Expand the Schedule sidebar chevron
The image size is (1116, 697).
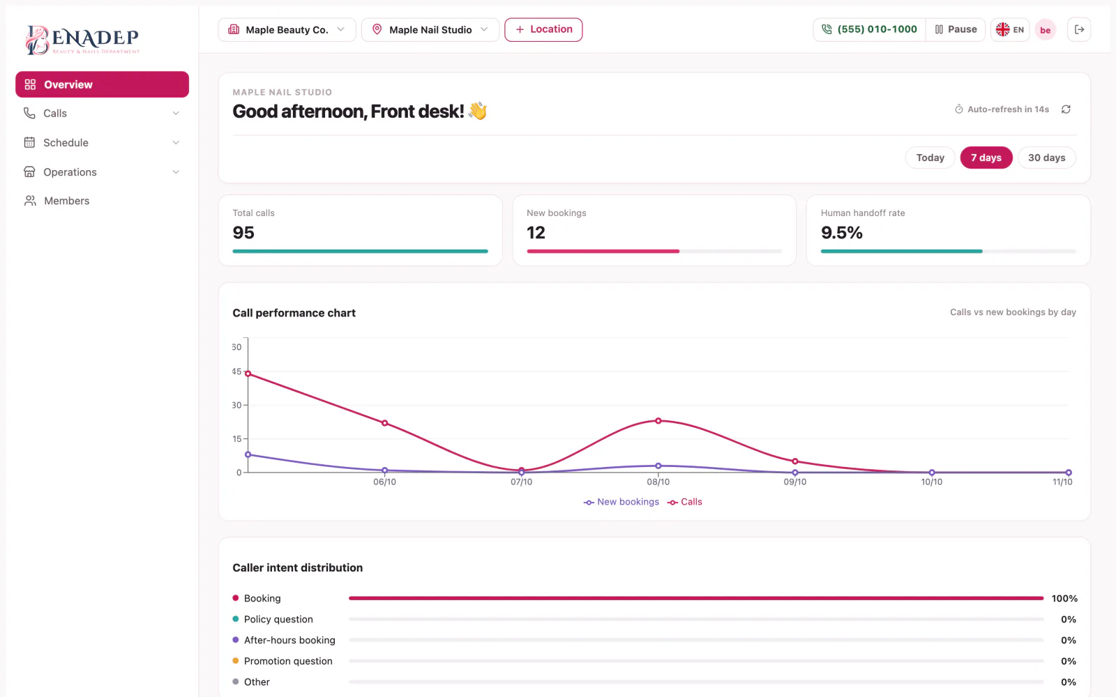click(x=176, y=142)
